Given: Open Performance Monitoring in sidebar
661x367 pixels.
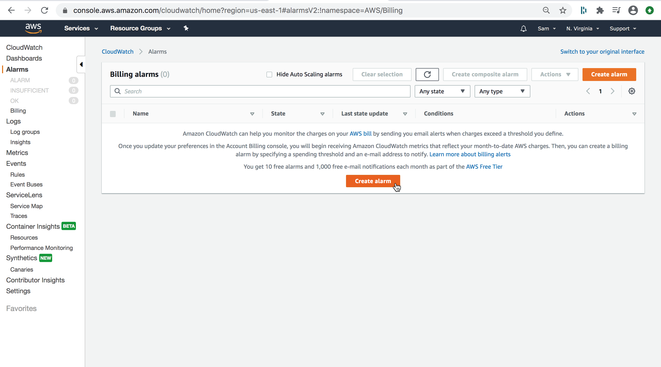Looking at the screenshot, I should pyautogui.click(x=42, y=248).
